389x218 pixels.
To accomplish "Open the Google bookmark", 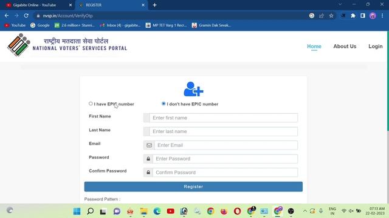I will tap(40, 25).
